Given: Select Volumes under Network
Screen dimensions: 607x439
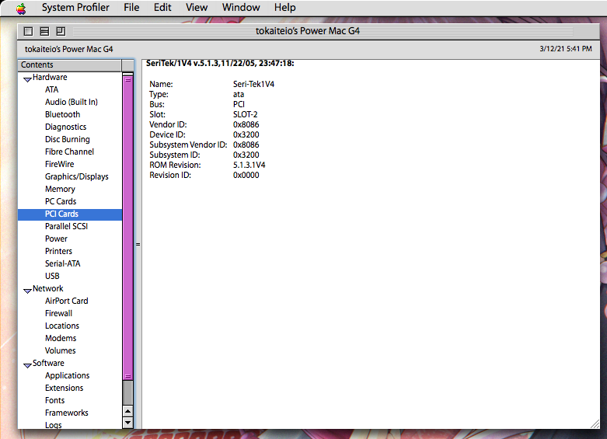Looking at the screenshot, I should tap(61, 350).
